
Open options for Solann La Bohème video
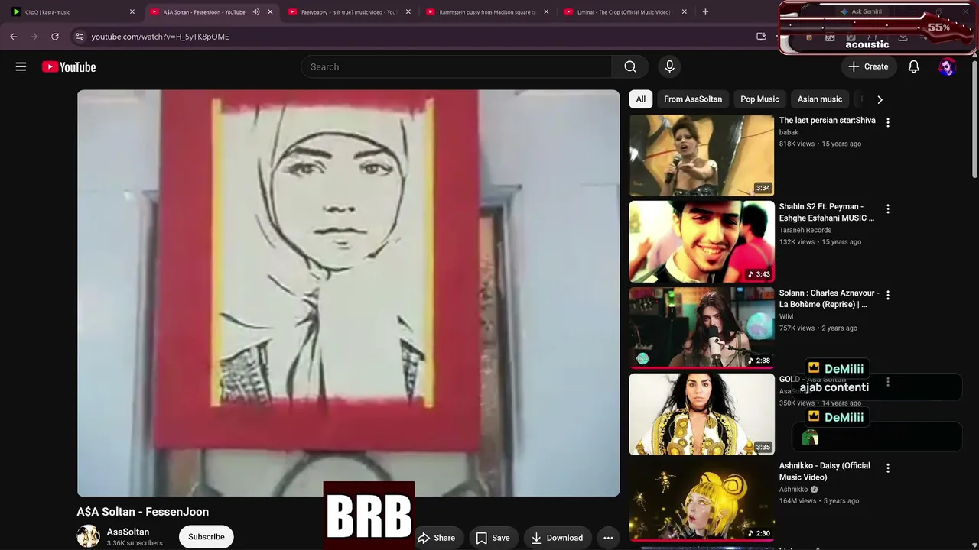coord(888,295)
